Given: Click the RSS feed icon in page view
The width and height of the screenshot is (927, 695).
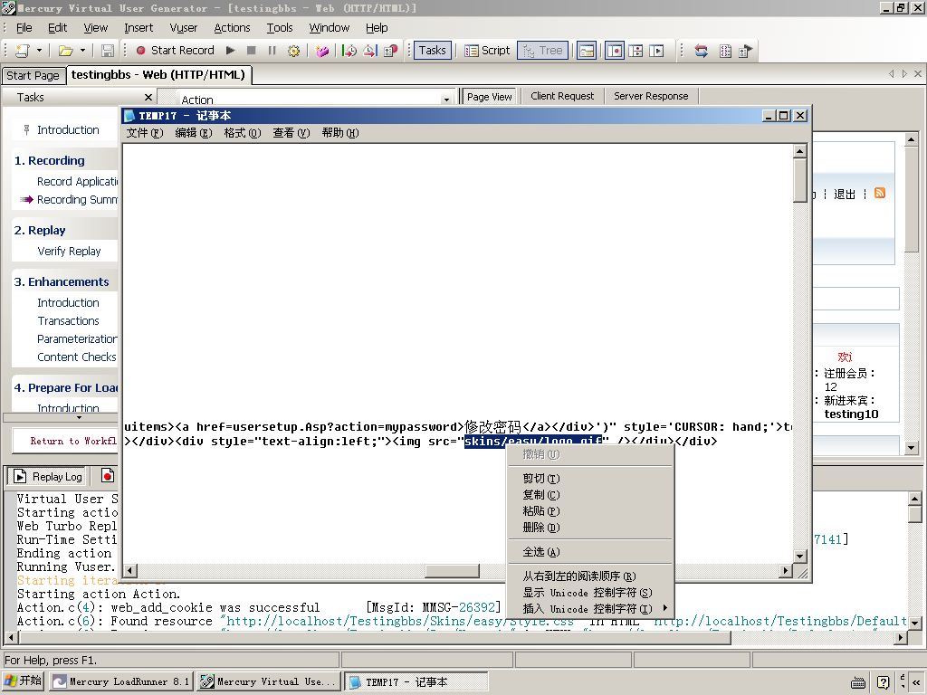Looking at the screenshot, I should [880, 194].
